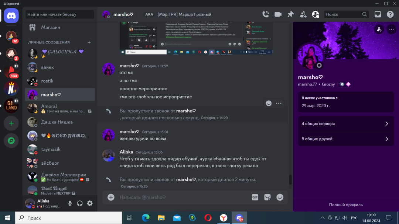Open pinned messages
The image size is (399, 224).
tap(291, 14)
